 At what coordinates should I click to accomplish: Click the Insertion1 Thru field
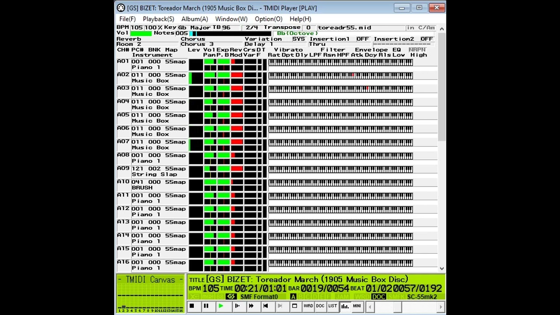pos(340,44)
